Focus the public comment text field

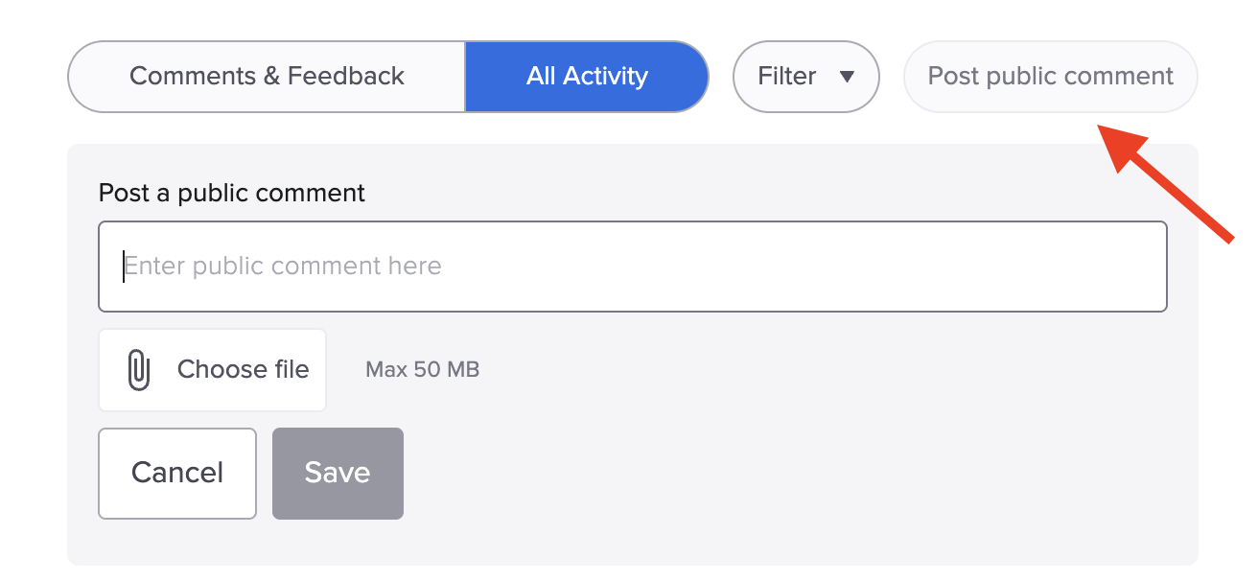pos(633,267)
